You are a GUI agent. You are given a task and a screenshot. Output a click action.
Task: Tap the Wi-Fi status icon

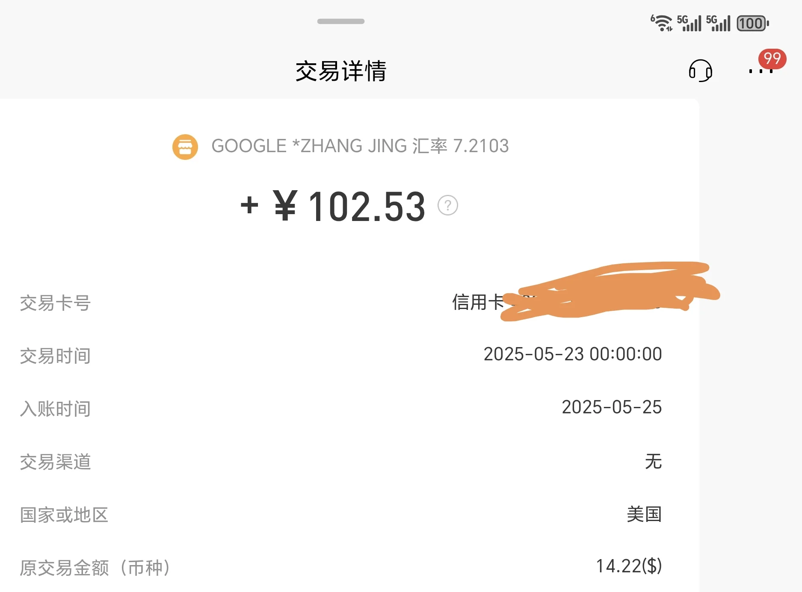pyautogui.click(x=661, y=23)
